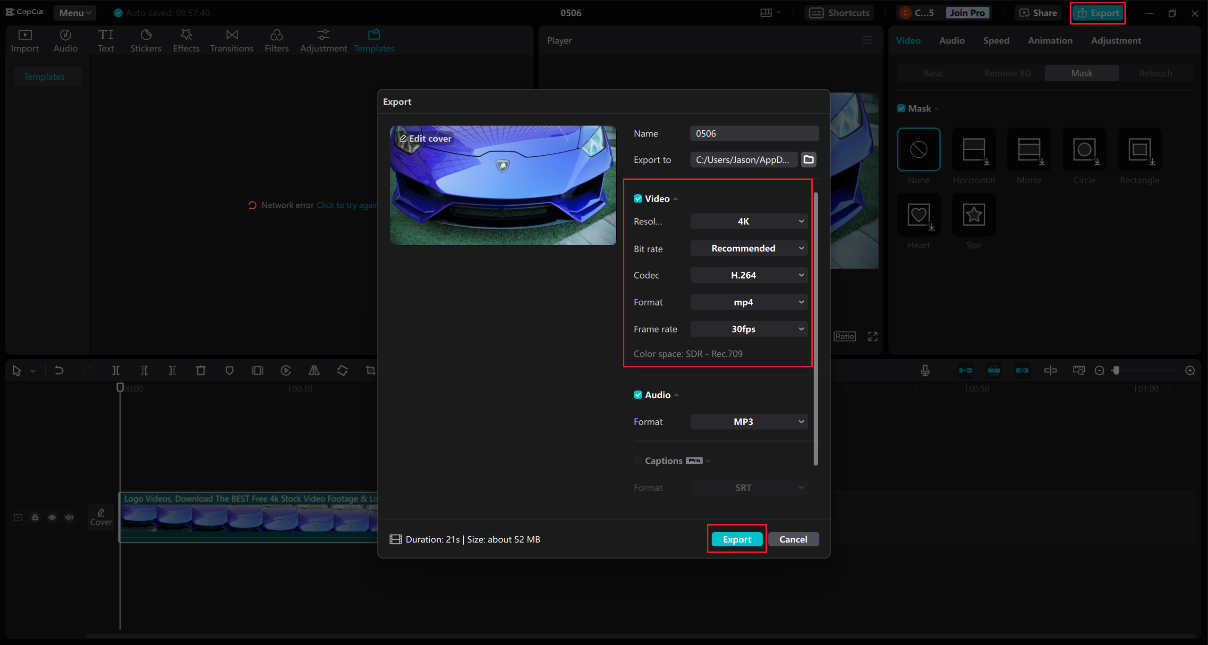Viewport: 1208px width, 645px height.
Task: Click Export in the dialog
Action: tap(736, 539)
